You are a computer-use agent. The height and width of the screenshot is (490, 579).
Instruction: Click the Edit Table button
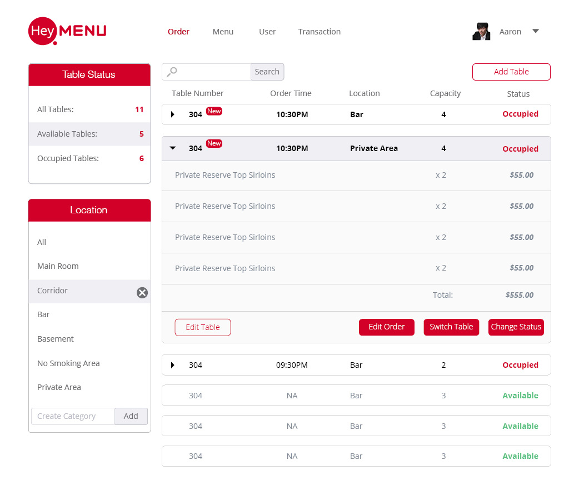click(203, 327)
